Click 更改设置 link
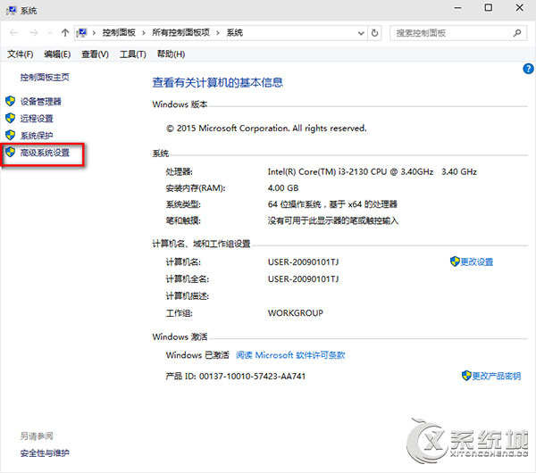The image size is (536, 473). click(476, 262)
